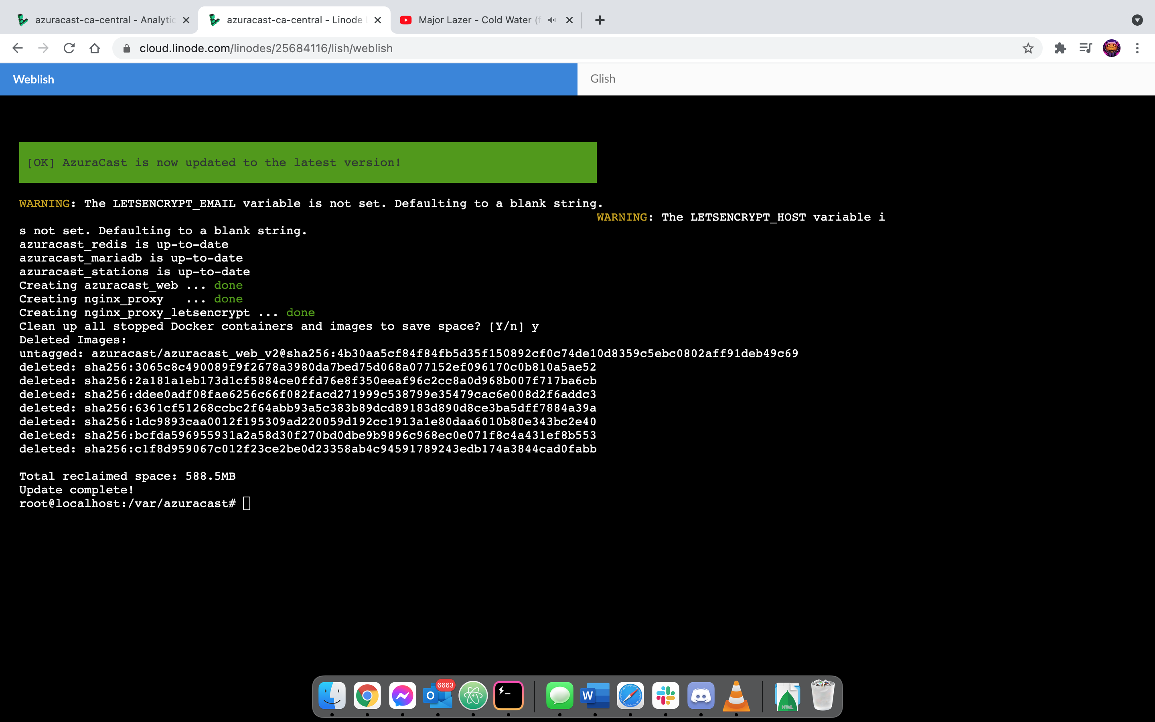Mute the Major Lazer tab audio
This screenshot has height=722, width=1155.
point(552,20)
